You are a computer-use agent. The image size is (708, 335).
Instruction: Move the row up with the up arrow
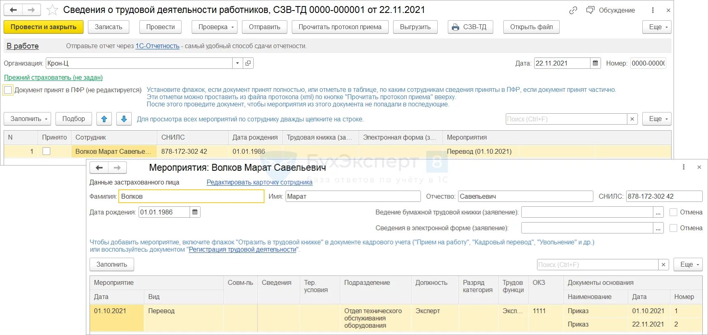[x=104, y=119]
